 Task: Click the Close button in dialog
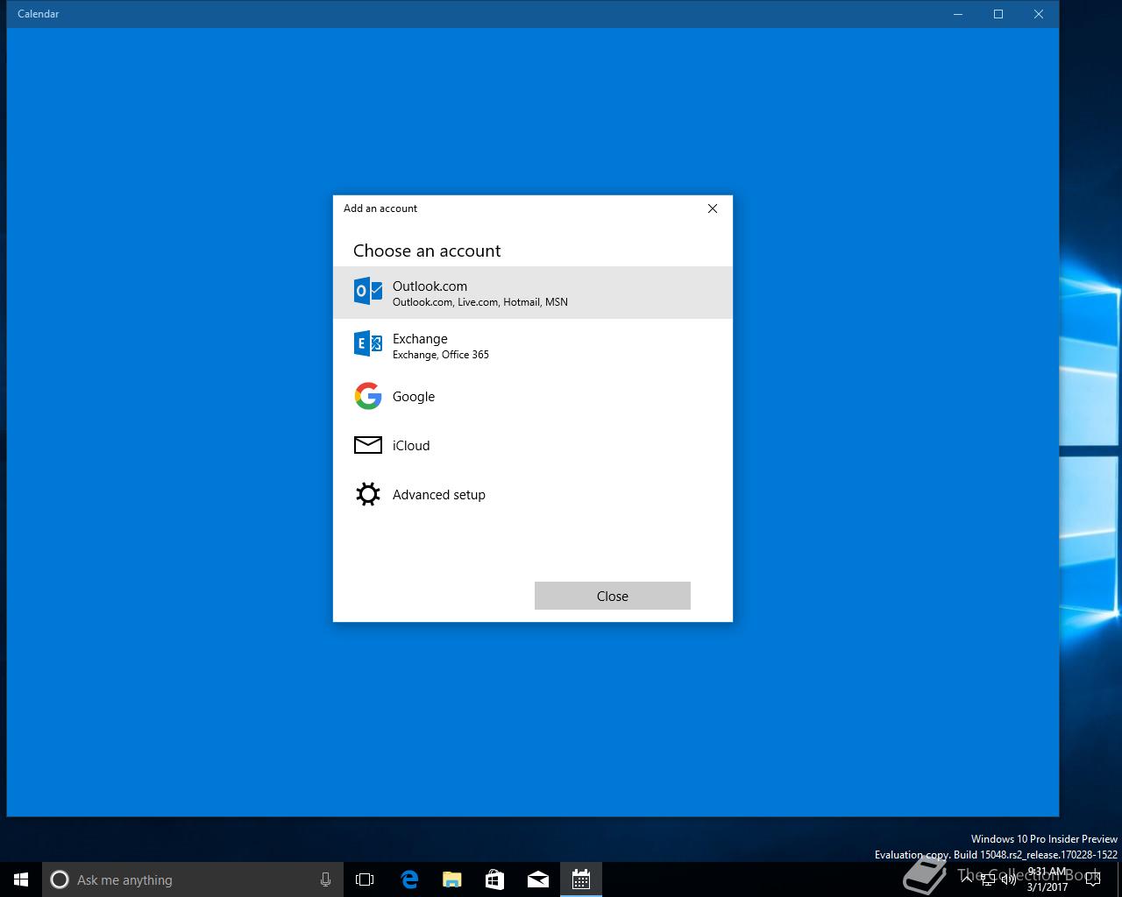pos(613,596)
